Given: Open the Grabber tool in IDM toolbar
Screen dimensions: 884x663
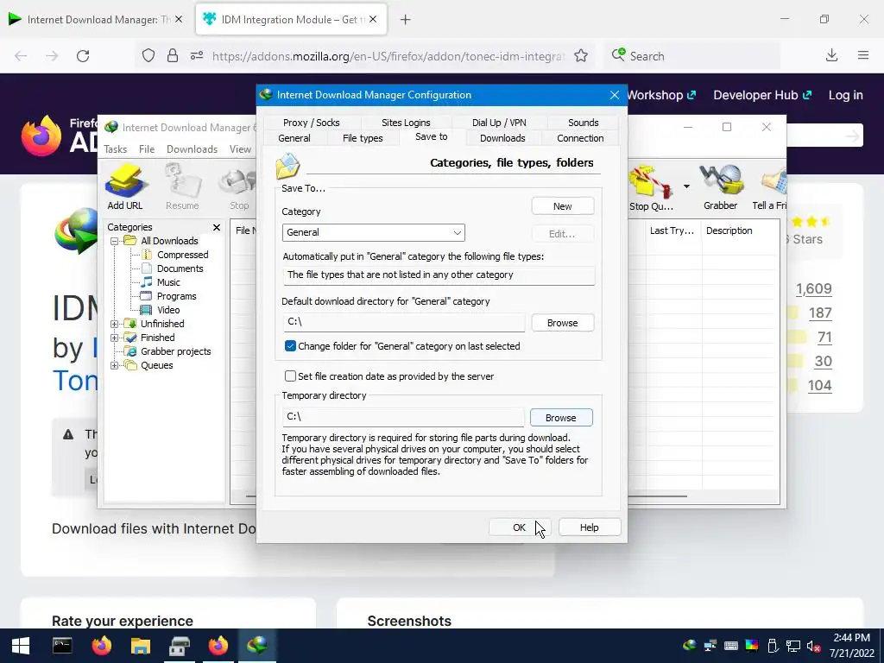Looking at the screenshot, I should [x=721, y=187].
